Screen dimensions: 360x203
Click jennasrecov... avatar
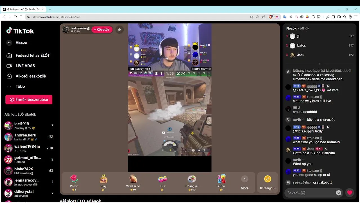(8, 182)
